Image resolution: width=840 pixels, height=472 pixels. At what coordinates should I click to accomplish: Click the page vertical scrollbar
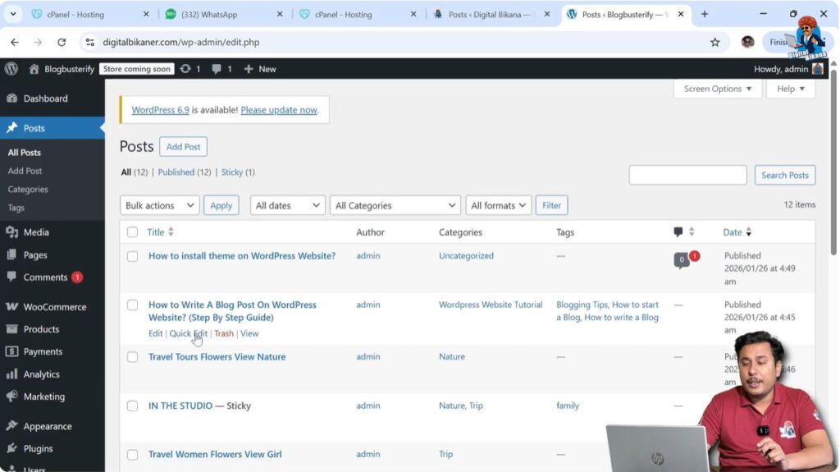(x=833, y=161)
